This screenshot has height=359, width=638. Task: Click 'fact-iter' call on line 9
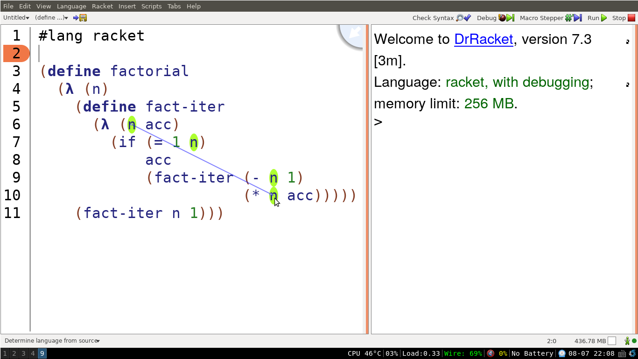pos(194,178)
